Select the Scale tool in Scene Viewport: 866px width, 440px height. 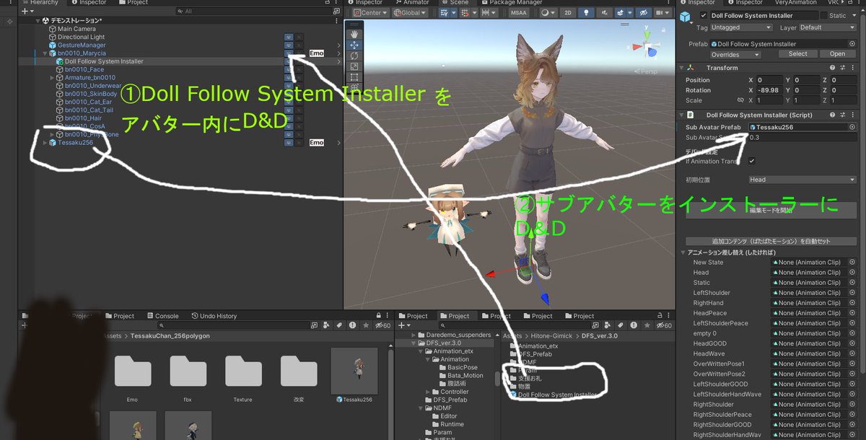point(354,66)
